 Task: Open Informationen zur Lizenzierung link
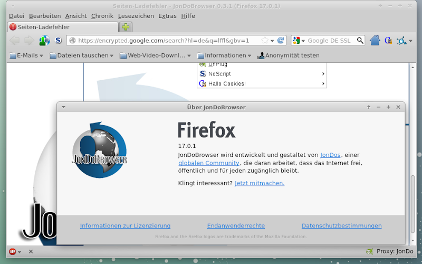[x=125, y=226]
